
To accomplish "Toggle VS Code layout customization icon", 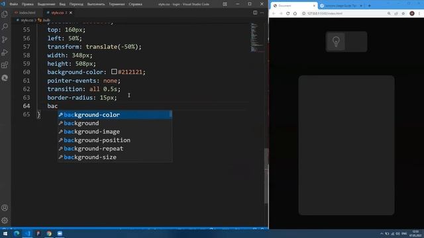I will 225,4.
